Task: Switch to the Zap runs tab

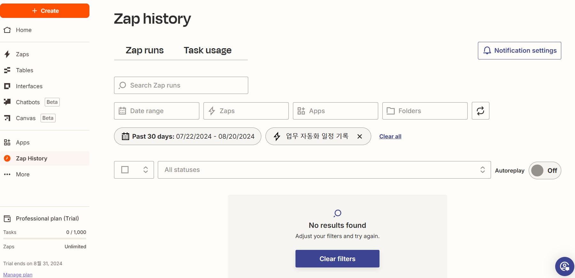Action: click(x=145, y=50)
